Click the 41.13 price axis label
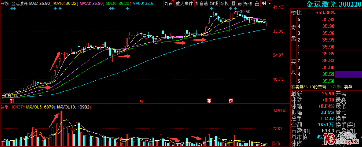Screen dimensions: 362x147 coord(278,7)
